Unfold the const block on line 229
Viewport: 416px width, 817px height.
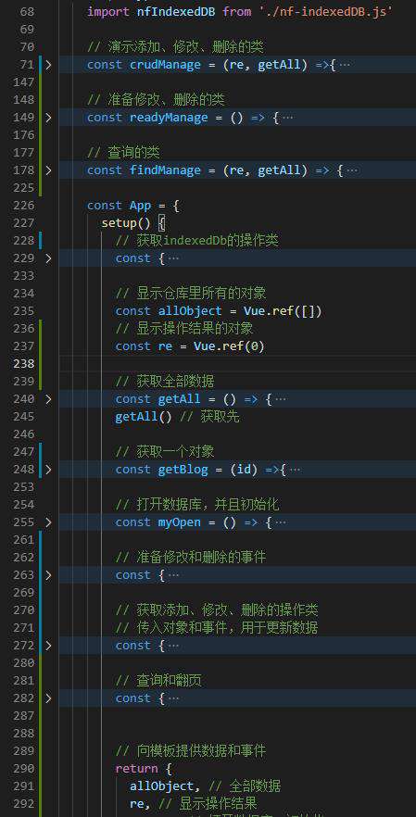coord(48,258)
